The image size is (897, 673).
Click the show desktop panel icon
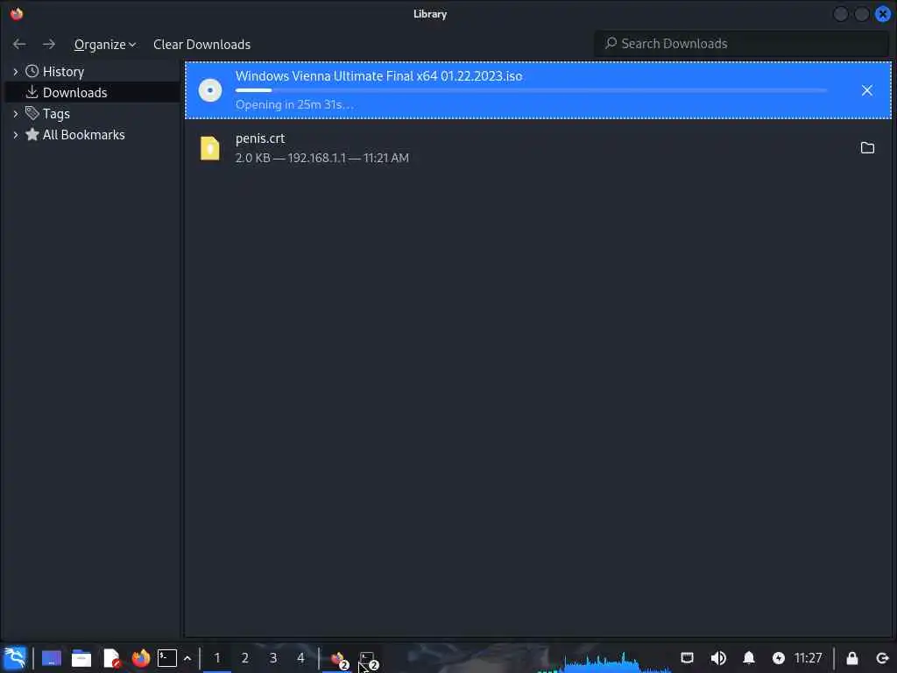click(x=52, y=658)
